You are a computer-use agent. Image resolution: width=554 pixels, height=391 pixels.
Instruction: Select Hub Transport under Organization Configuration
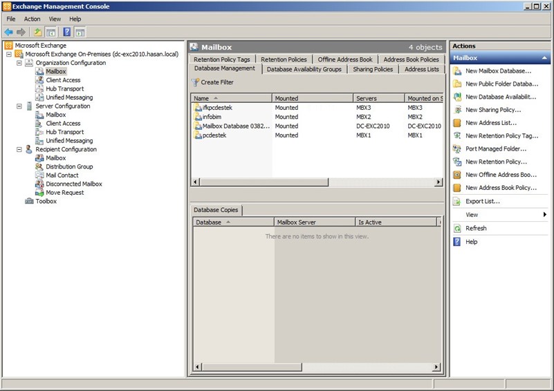64,88
